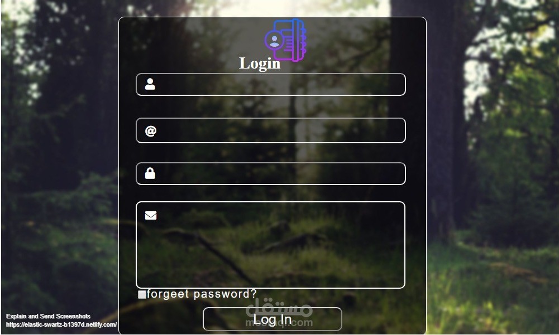The height and width of the screenshot is (335, 559).
Task: Click the mostaql.com watermark text
Action: click(x=279, y=323)
